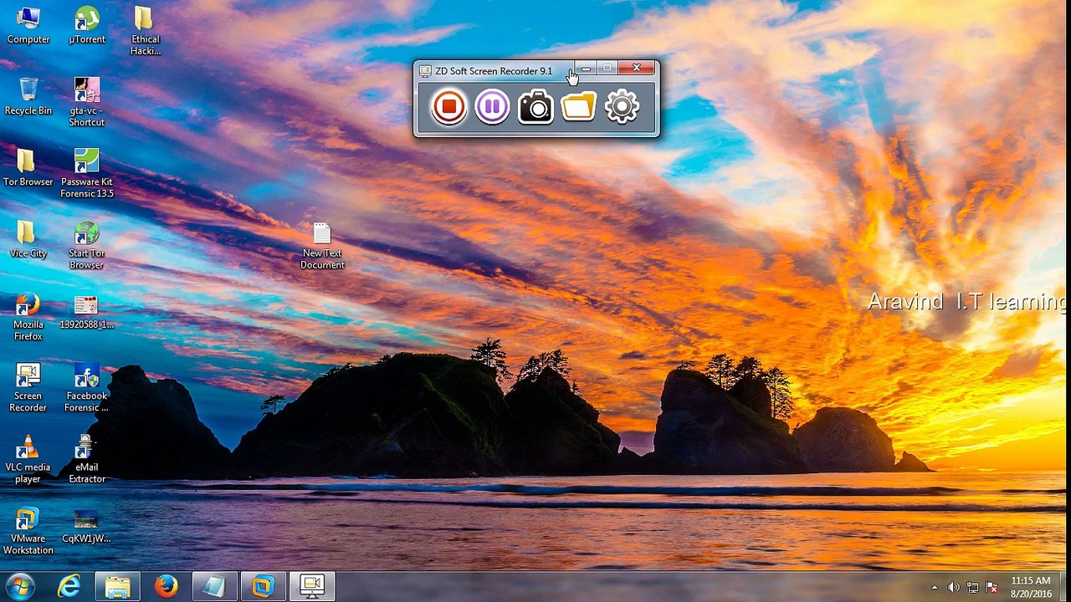Image resolution: width=1071 pixels, height=602 pixels.
Task: Click the purple pause recording button
Action: 492,107
